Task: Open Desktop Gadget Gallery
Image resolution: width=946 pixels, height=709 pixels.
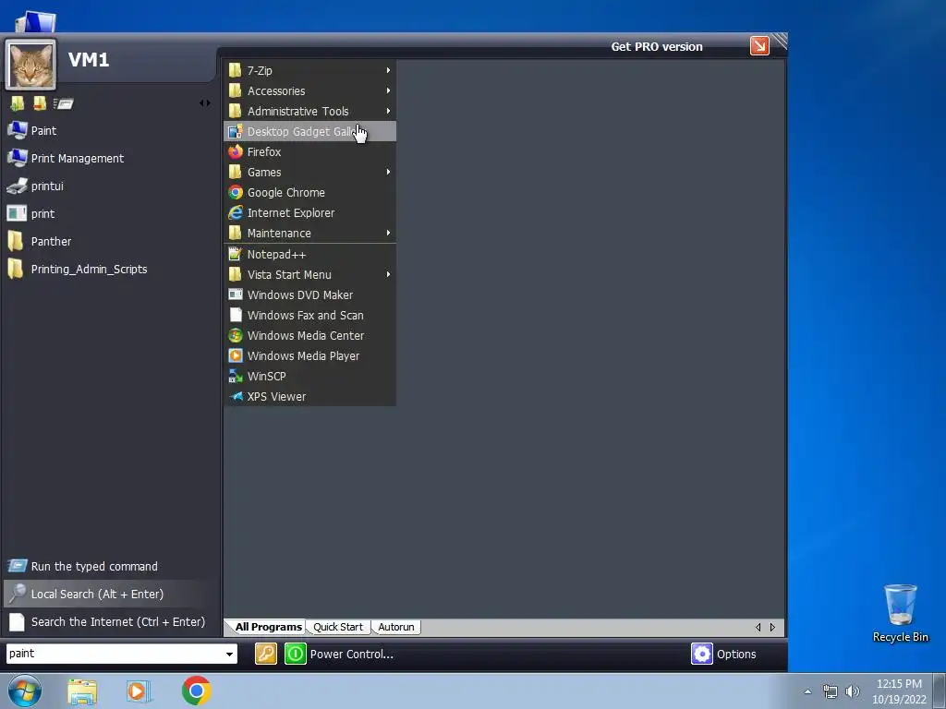Action: tap(309, 131)
